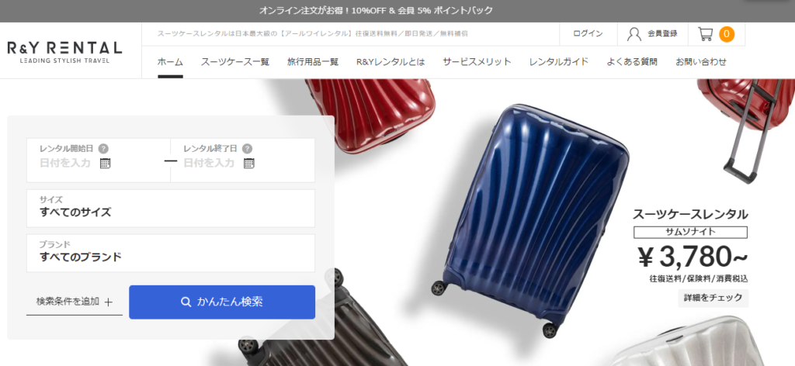795x366 pixels.
Task: Open the rental end date calendar icon
Action: coord(248,163)
